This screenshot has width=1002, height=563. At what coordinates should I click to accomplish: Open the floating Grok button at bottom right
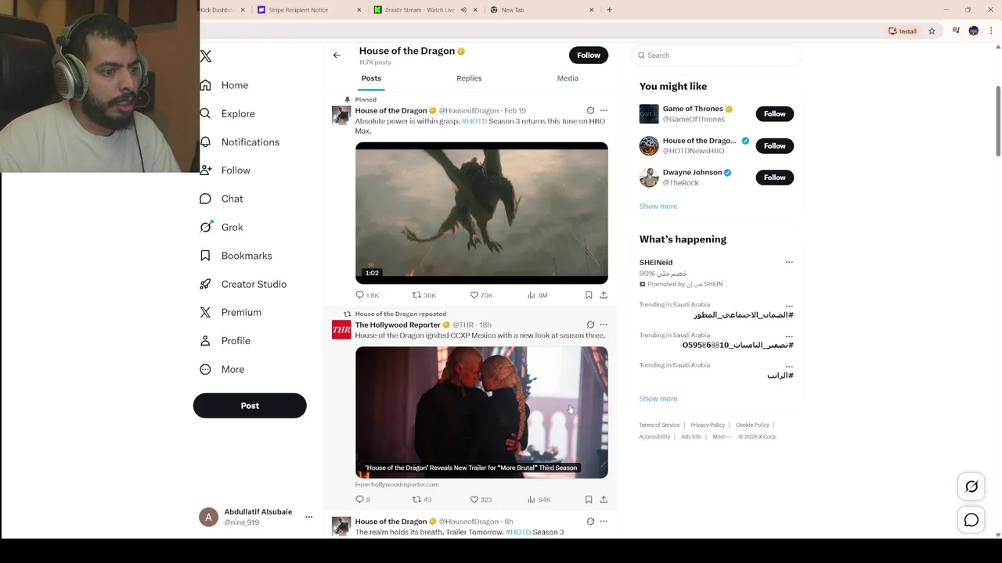pos(971,486)
